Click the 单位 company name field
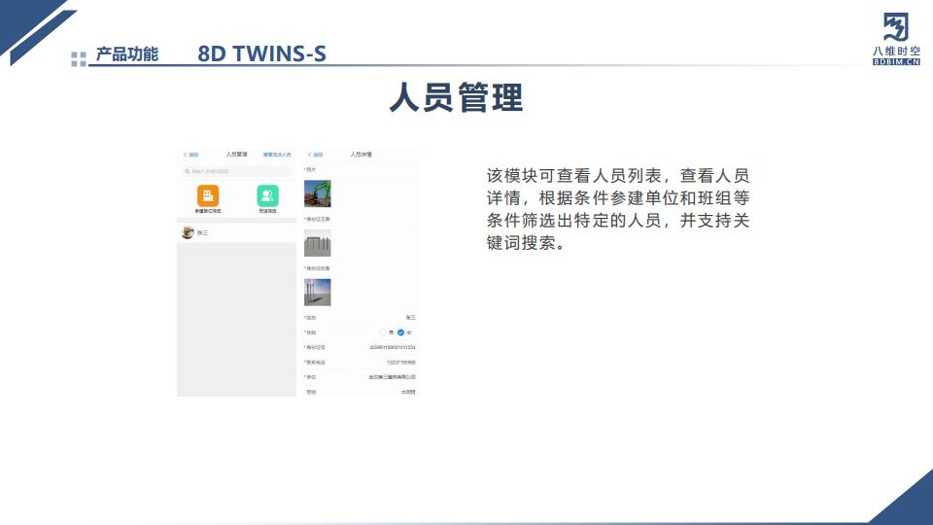 (x=392, y=376)
